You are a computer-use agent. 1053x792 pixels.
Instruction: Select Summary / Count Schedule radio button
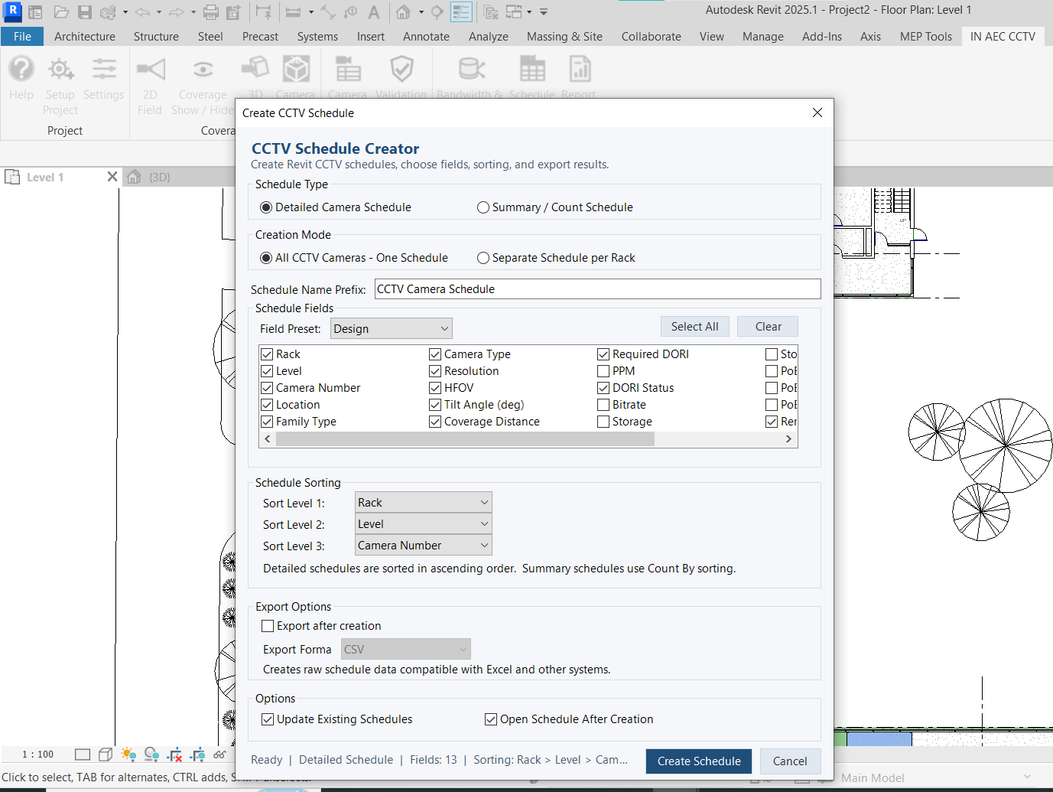click(483, 207)
